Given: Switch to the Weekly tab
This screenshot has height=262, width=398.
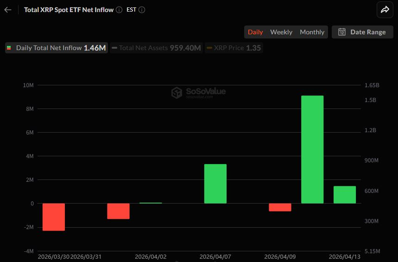Looking at the screenshot, I should (x=281, y=32).
